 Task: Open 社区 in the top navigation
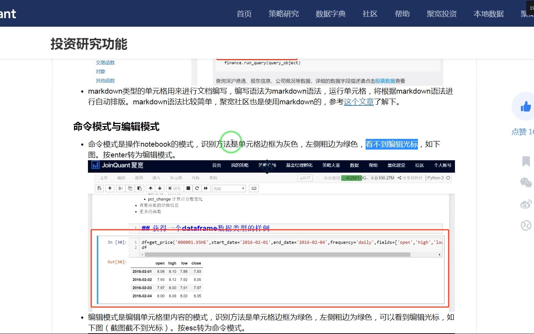[x=370, y=14]
